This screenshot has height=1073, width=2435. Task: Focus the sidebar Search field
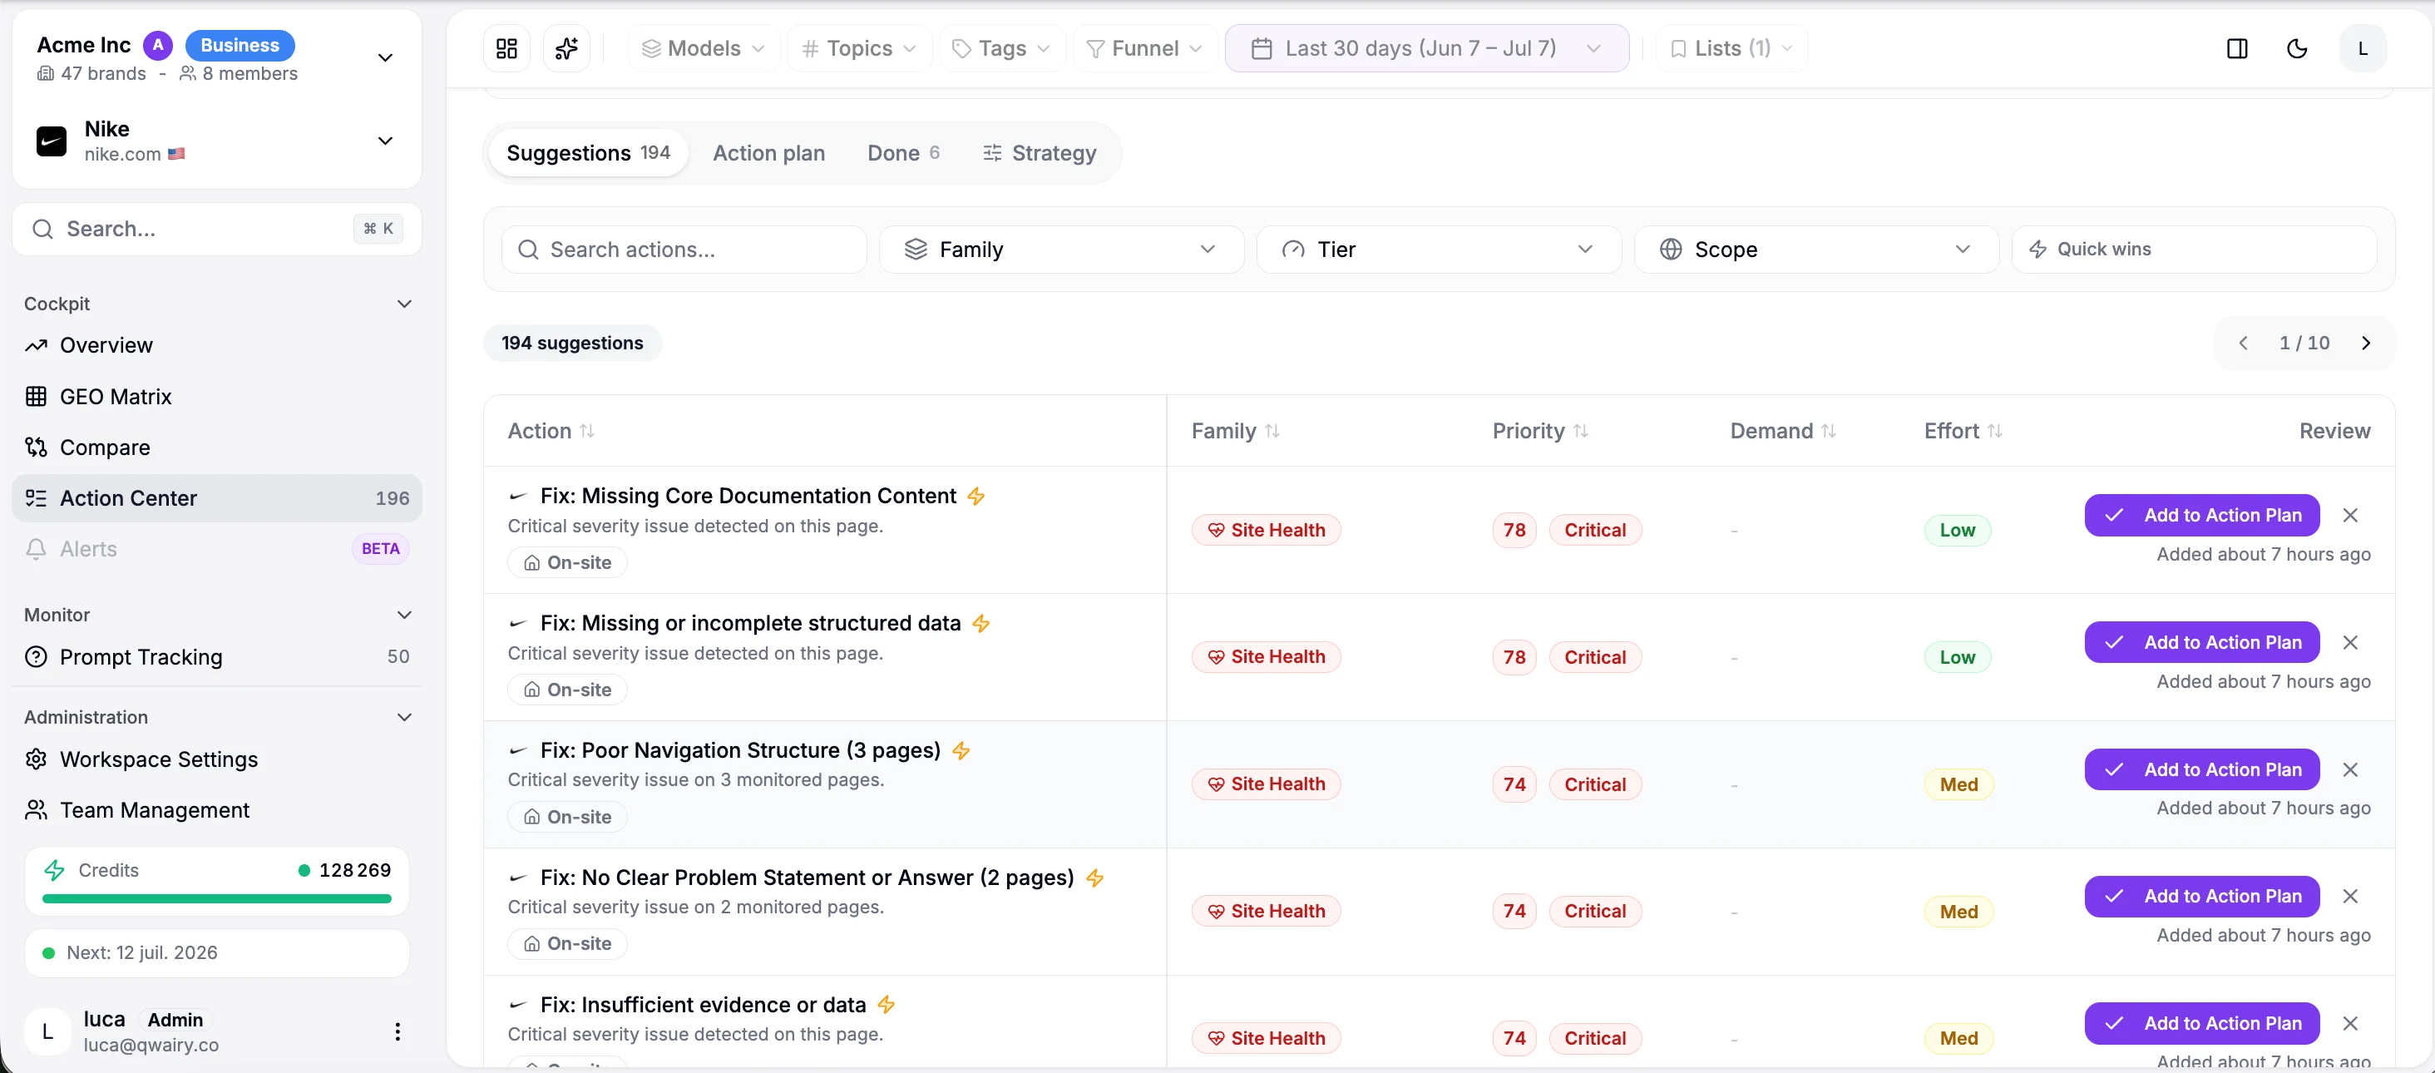point(216,230)
